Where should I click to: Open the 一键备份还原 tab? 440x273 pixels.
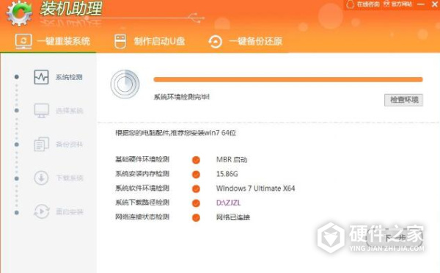click(x=245, y=41)
